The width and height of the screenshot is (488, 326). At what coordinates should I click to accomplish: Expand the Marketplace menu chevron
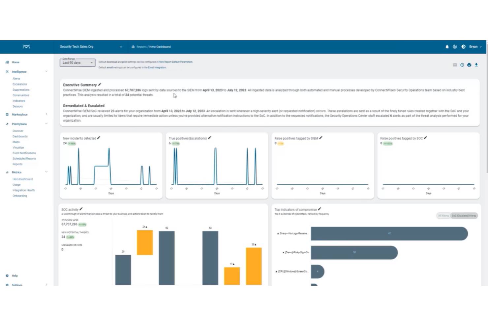pos(46,114)
